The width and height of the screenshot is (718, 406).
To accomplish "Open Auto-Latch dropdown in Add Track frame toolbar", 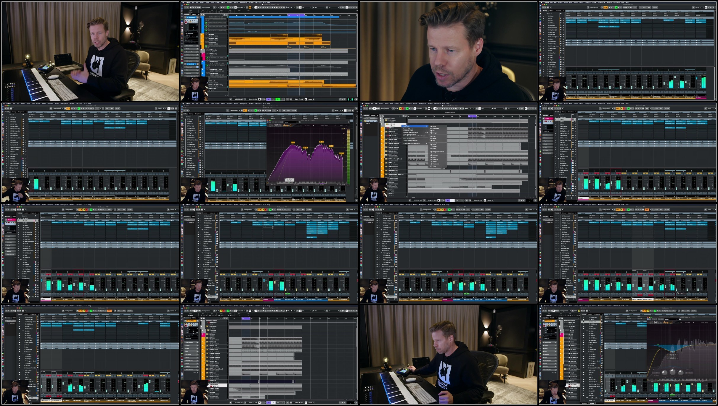I will point(420,109).
